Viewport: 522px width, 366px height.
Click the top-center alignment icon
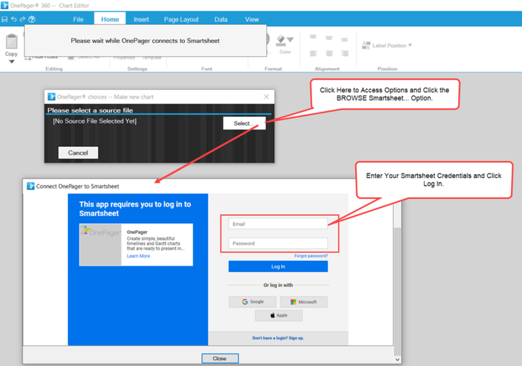pos(329,38)
